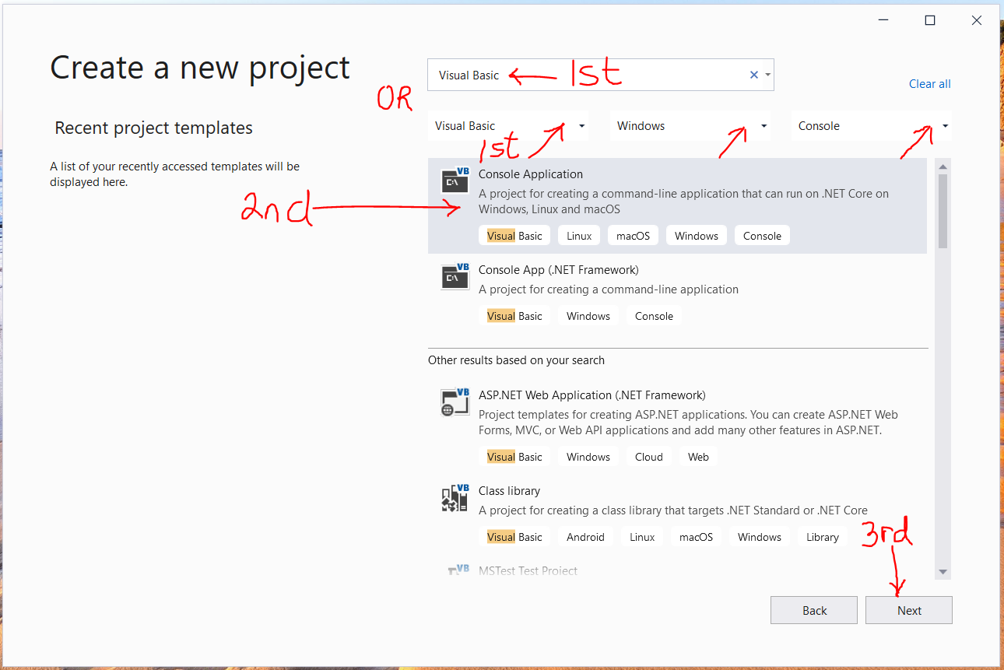Select ASP.NET Web Application (.NET Framework) title
Screen dimensions: 1004x670
592,395
